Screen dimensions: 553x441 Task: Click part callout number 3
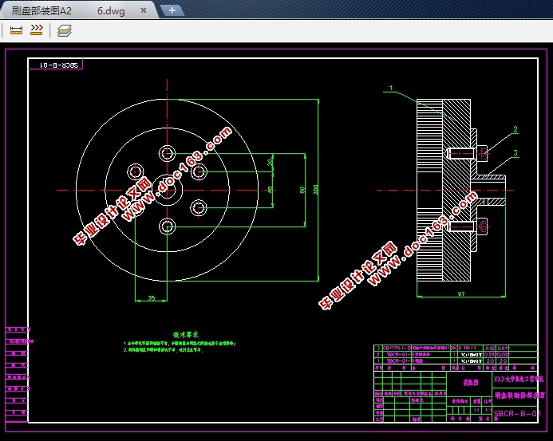515,153
